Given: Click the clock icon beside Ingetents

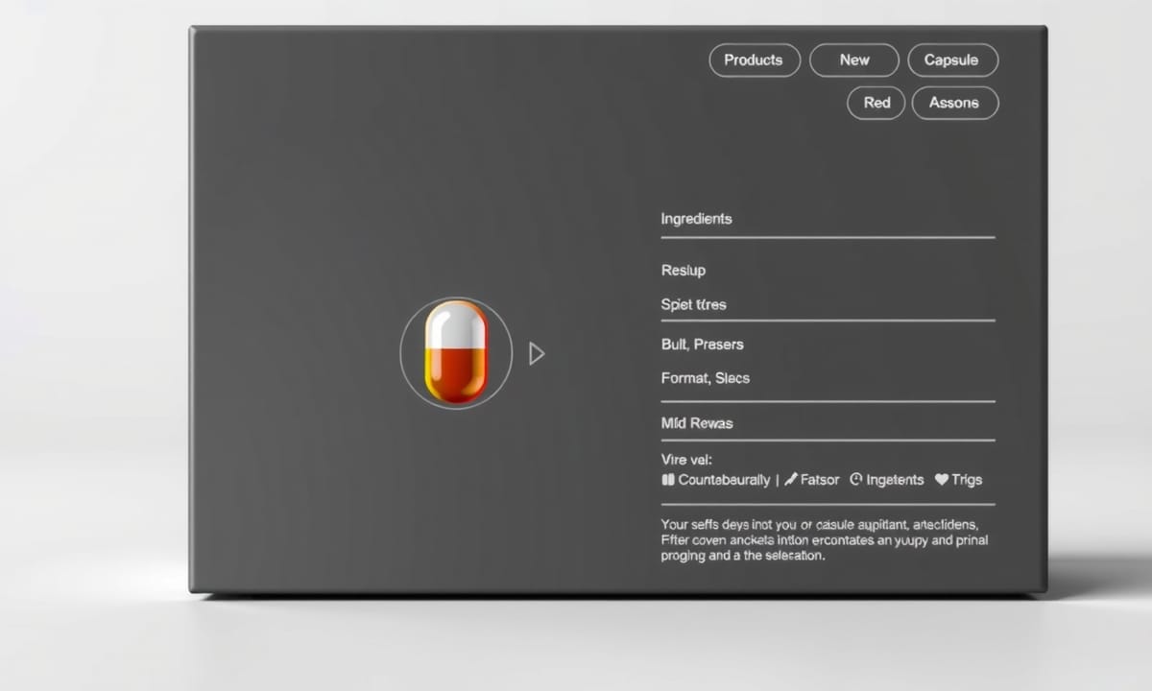Looking at the screenshot, I should (856, 480).
